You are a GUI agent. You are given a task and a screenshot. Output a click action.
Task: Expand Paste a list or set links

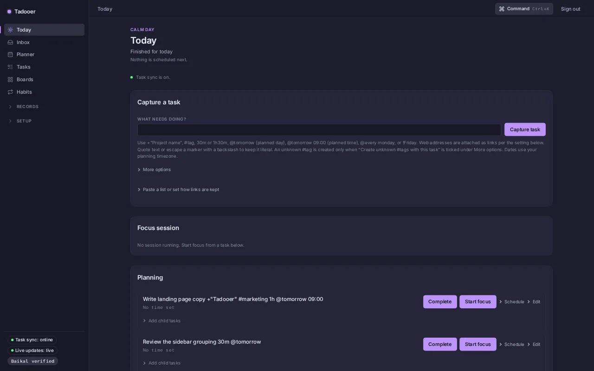tap(178, 190)
